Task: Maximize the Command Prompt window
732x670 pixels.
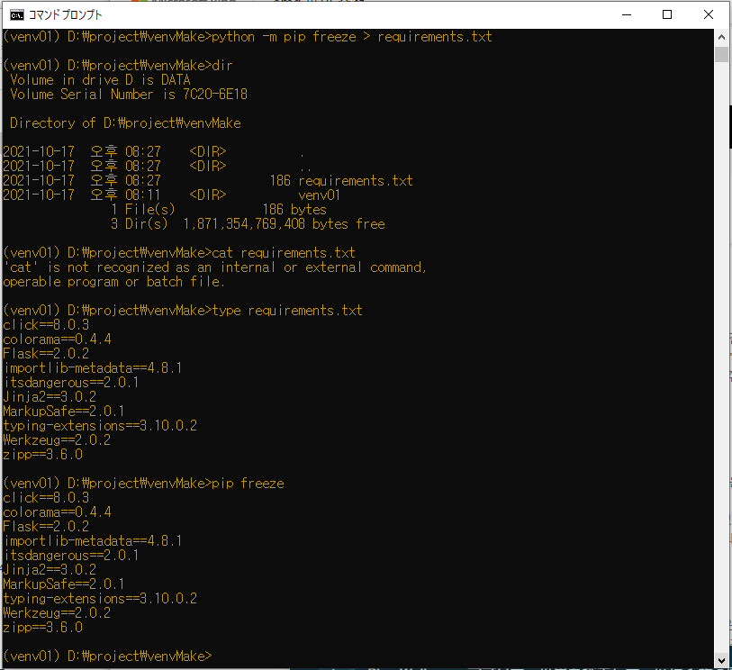Action: [667, 15]
